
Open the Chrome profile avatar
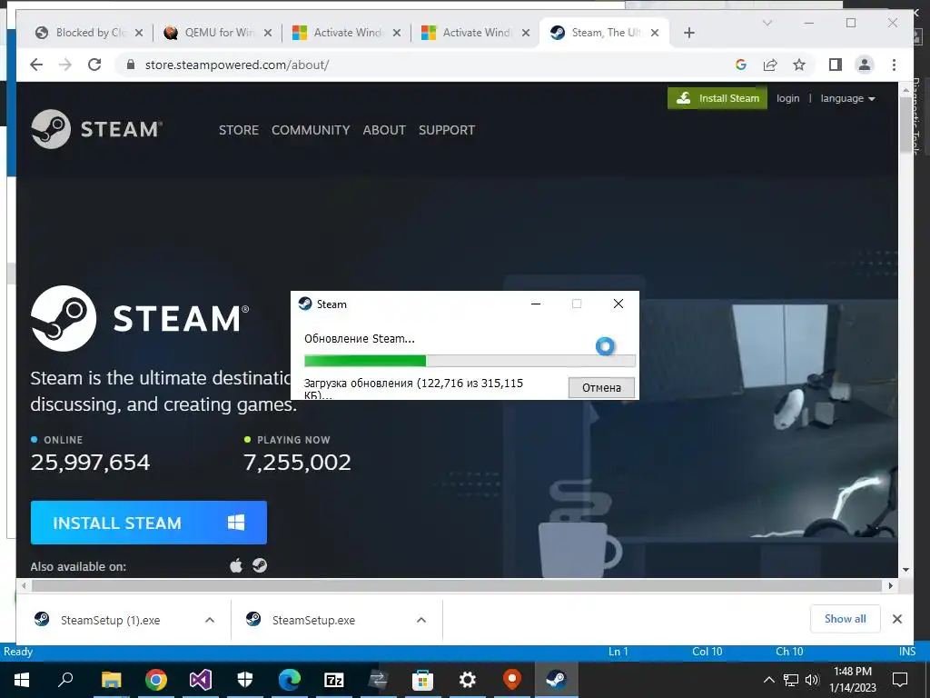(865, 65)
